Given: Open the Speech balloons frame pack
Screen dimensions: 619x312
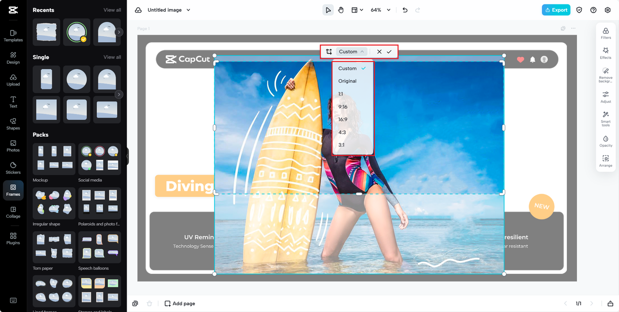Looking at the screenshot, I should coord(100,248).
